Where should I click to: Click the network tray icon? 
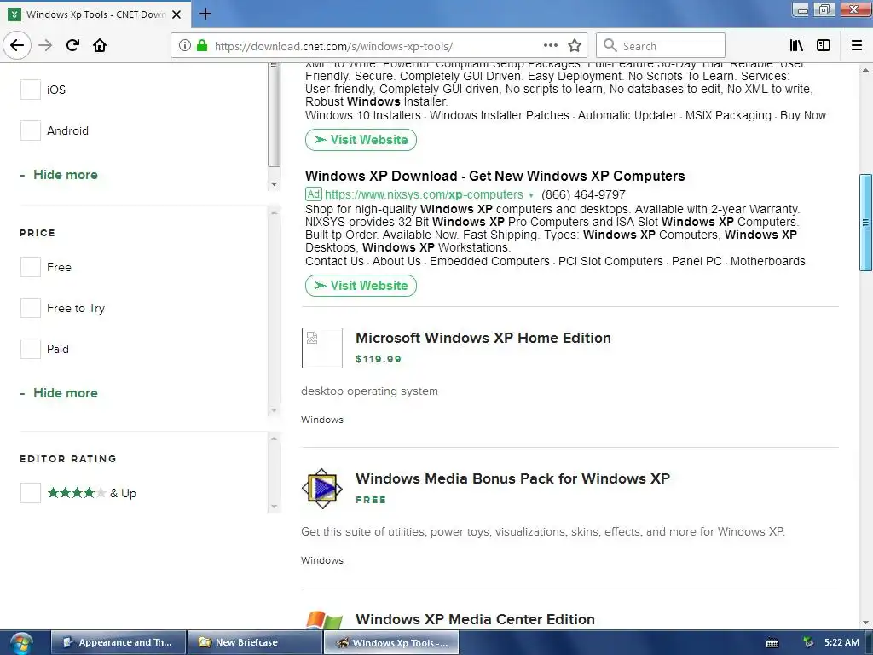[808, 642]
